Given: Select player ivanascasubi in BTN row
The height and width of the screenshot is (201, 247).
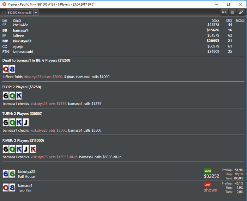Looking at the screenshot, I should click(x=23, y=52).
